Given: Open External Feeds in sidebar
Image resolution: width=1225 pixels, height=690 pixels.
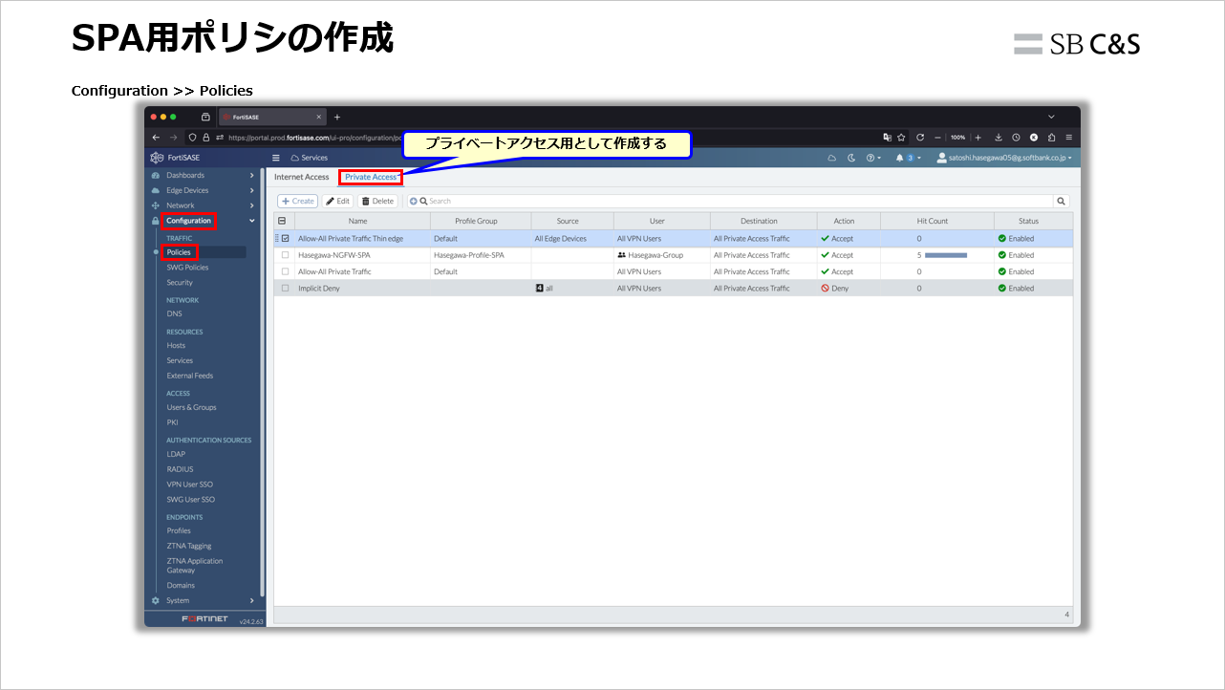Looking at the screenshot, I should click(x=190, y=376).
